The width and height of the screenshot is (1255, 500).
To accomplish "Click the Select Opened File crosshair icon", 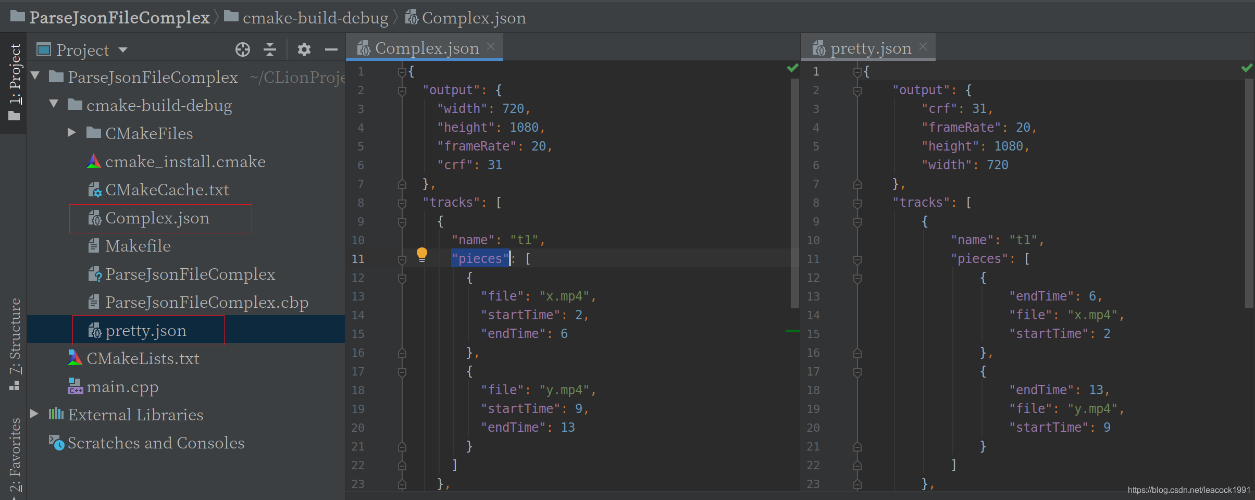I will coord(243,49).
